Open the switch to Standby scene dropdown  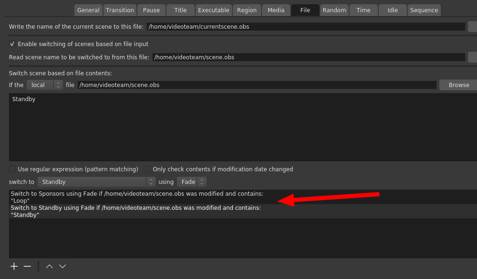(96, 182)
